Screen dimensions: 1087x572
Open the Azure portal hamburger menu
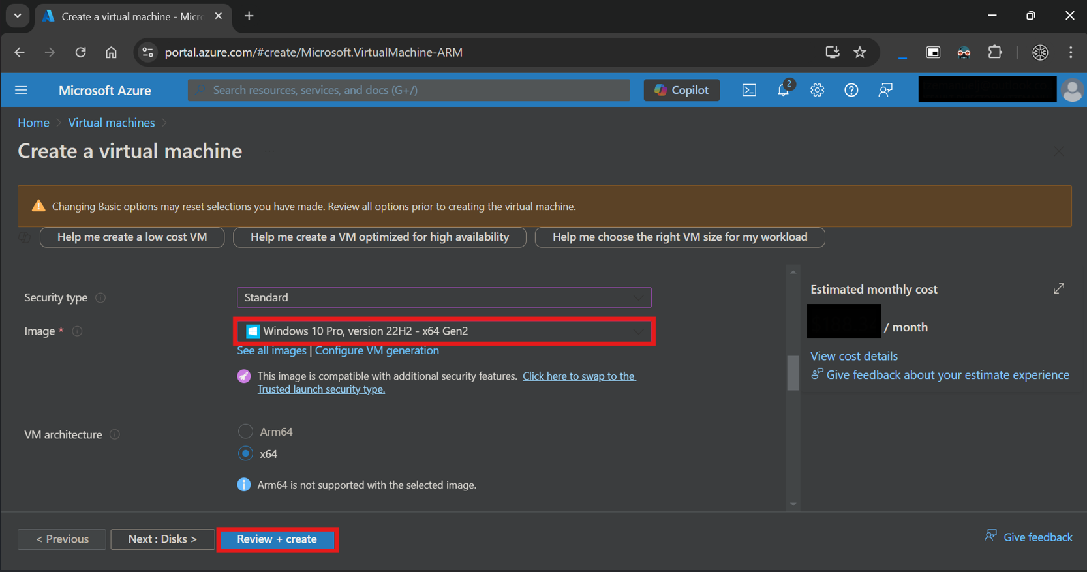(x=21, y=90)
